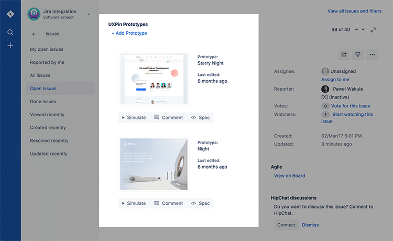Click the share issue icon button
393x241 pixels.
click(x=344, y=54)
